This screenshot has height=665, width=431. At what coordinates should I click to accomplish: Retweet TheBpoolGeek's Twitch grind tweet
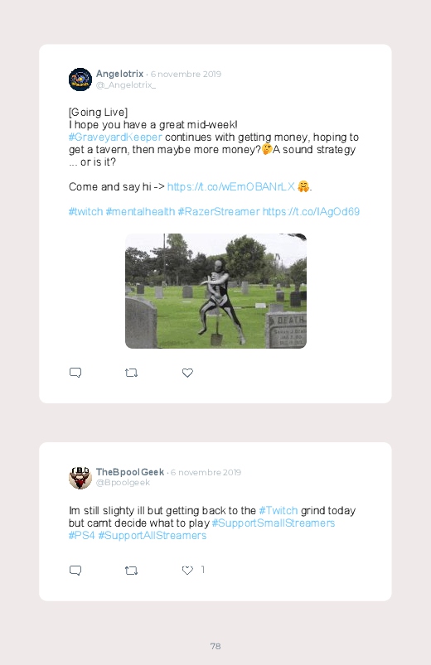(131, 571)
